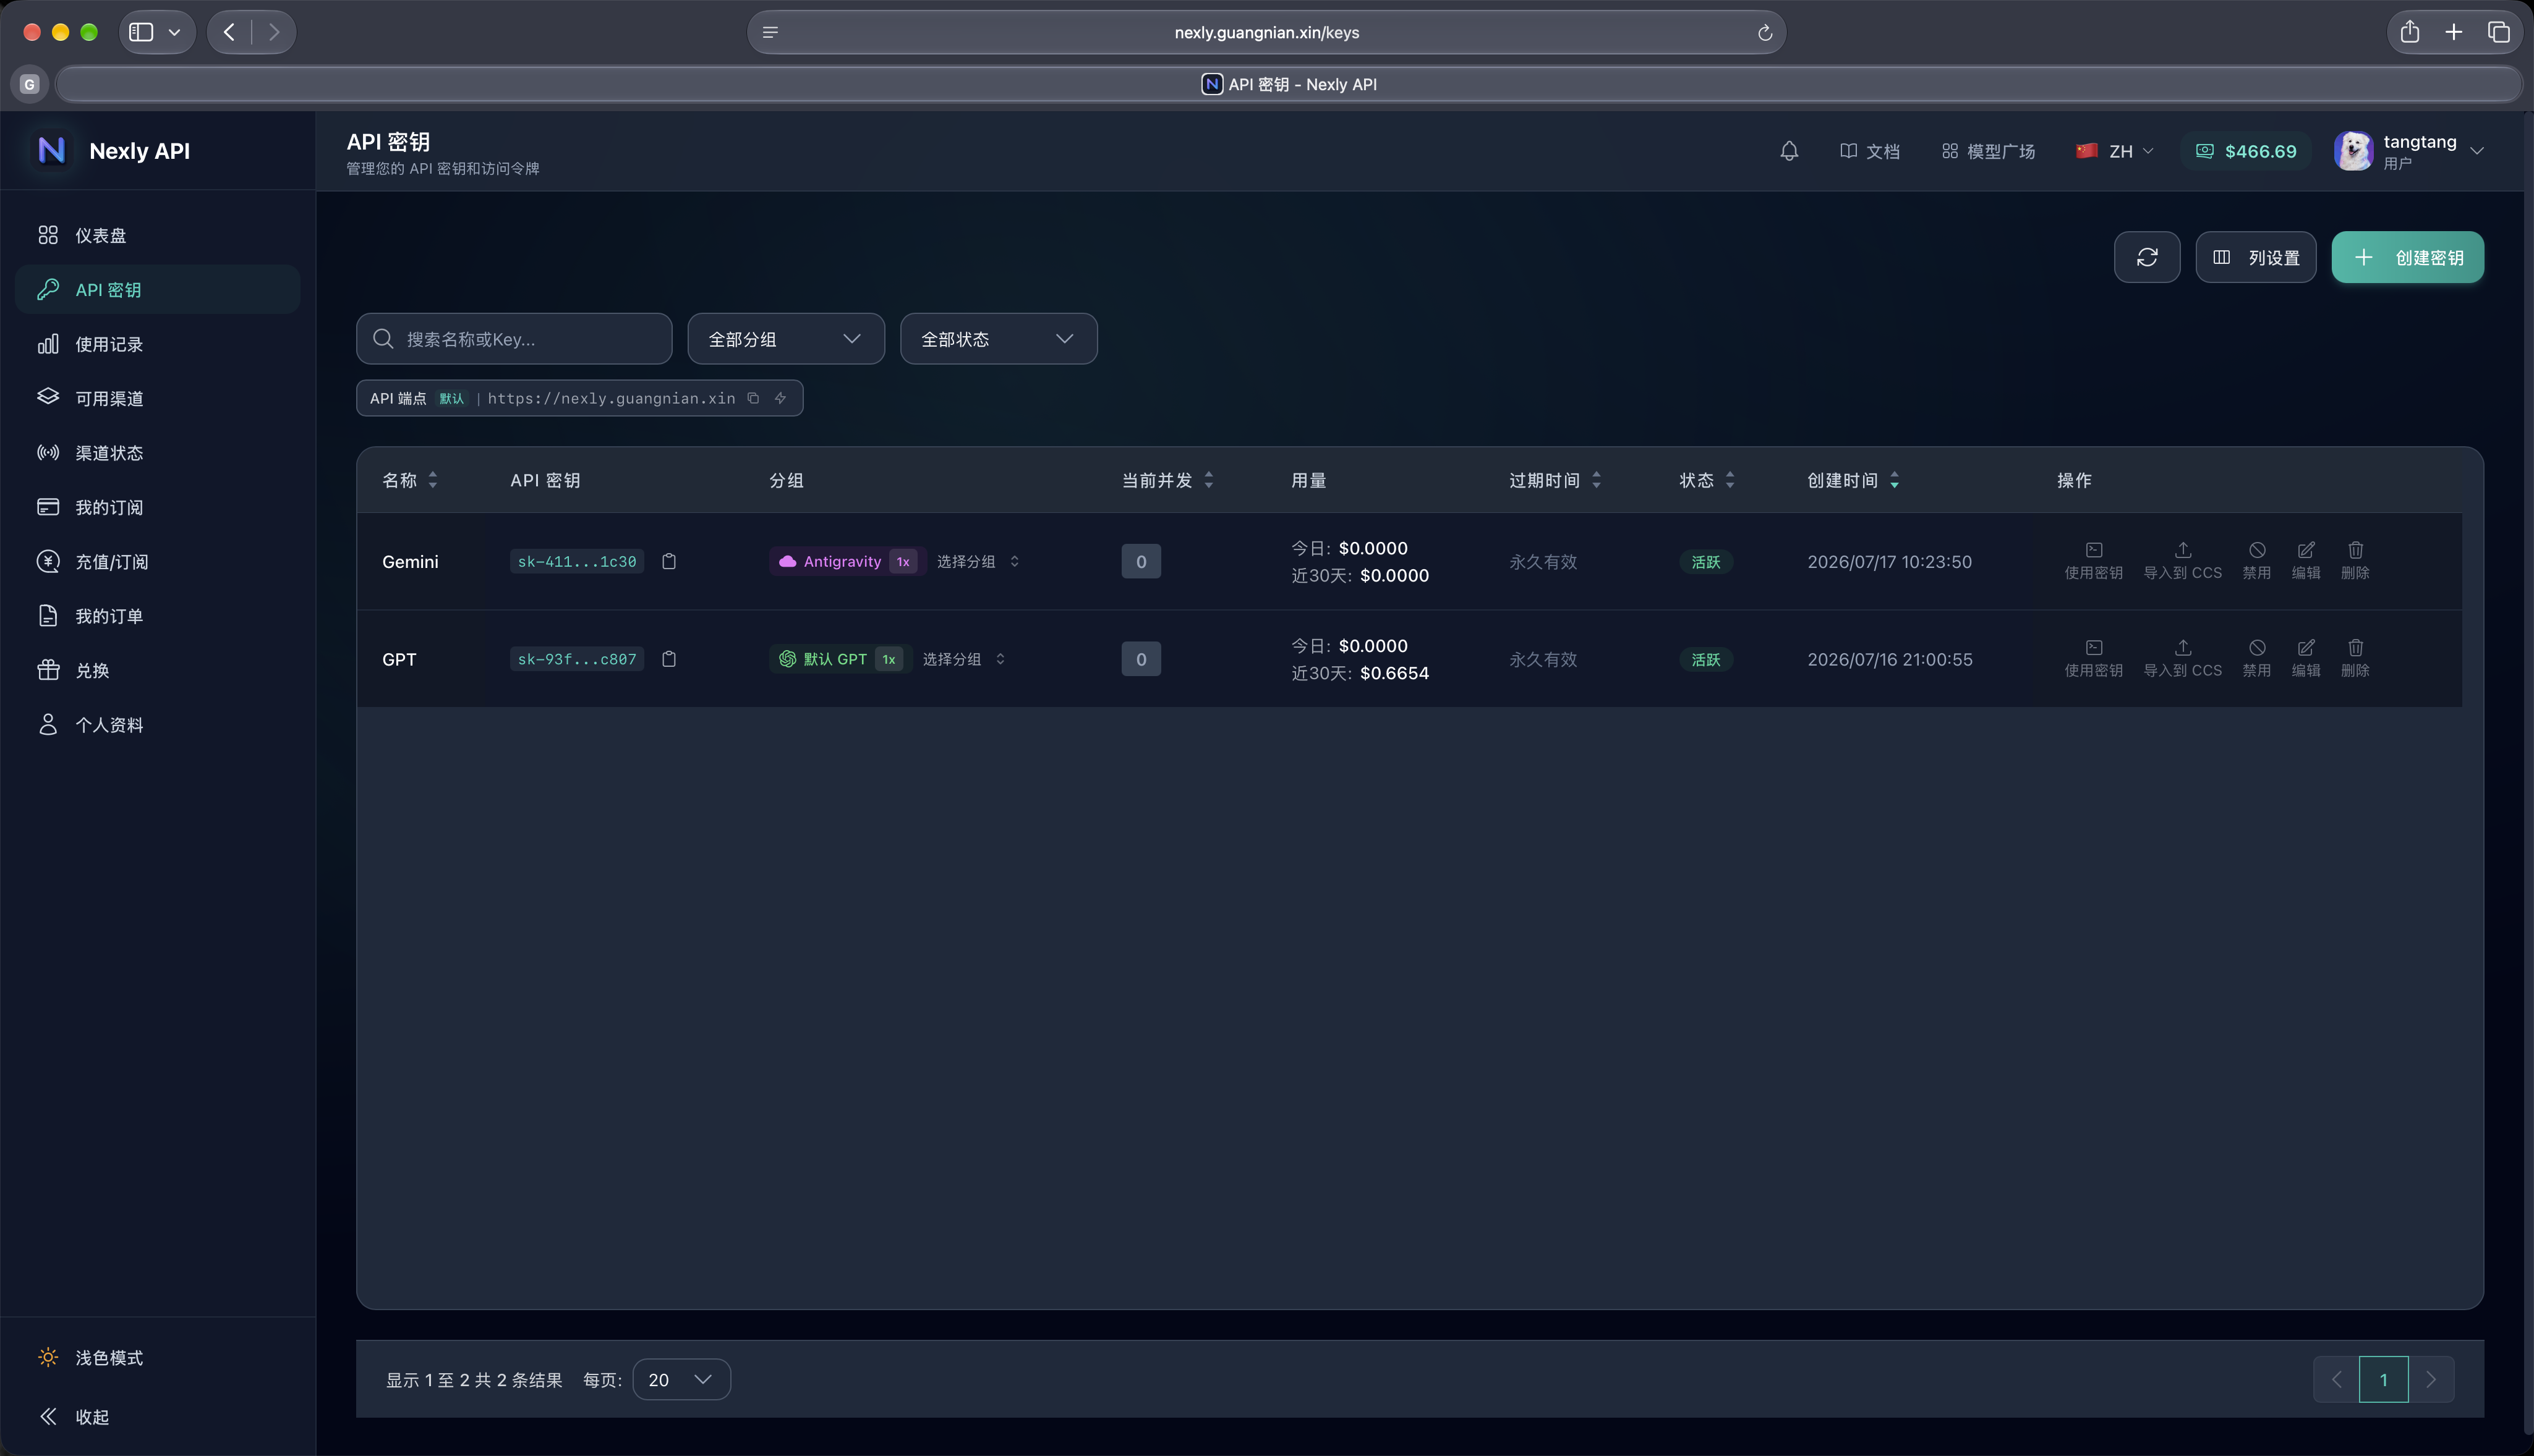Click the 创建密钥 create key button
Screen dimensions: 2534x1456
(x=2407, y=257)
